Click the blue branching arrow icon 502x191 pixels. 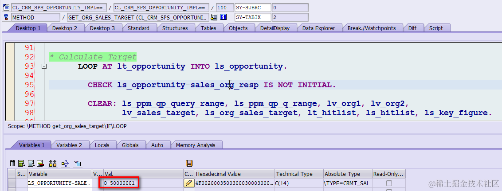point(65,164)
